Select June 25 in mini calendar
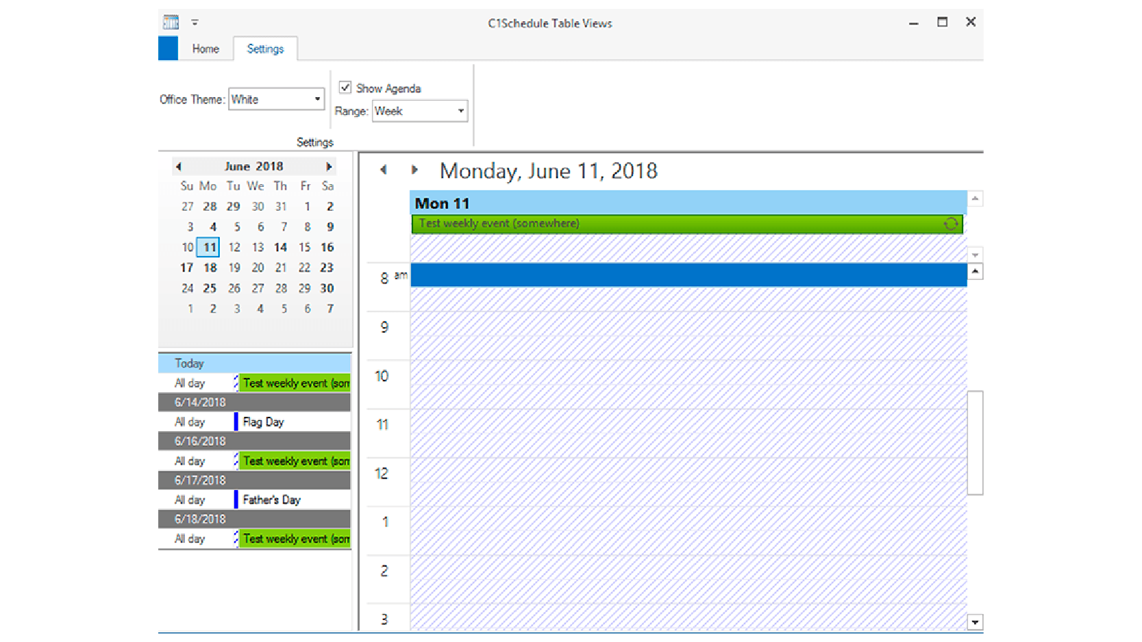 pyautogui.click(x=210, y=288)
